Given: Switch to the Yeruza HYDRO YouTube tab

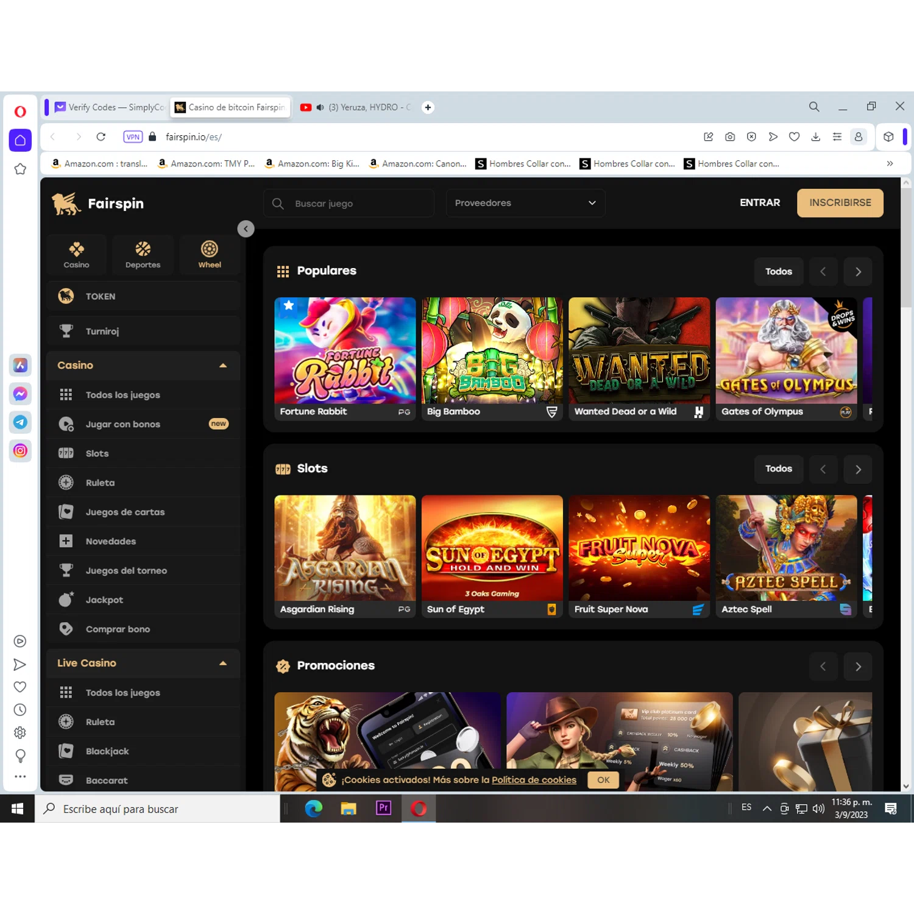Looking at the screenshot, I should (356, 107).
